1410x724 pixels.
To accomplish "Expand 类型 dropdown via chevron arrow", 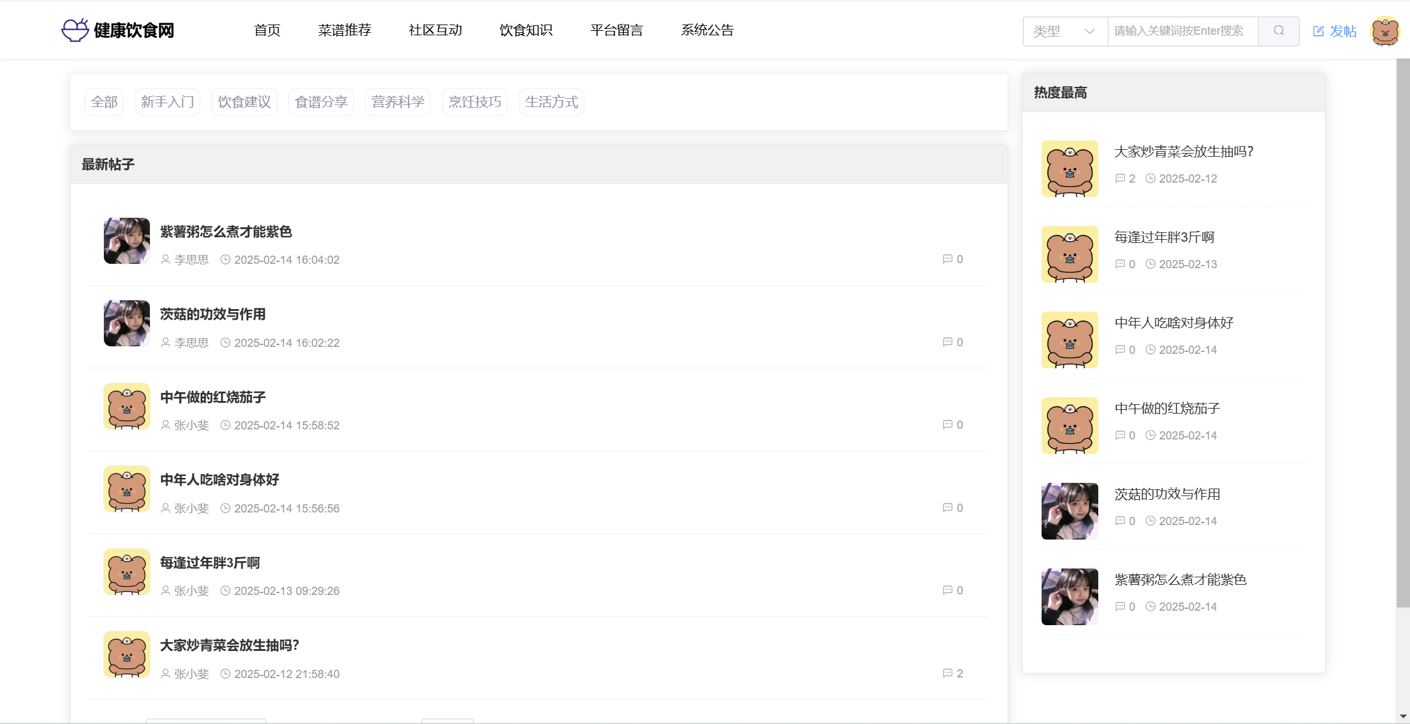I will coord(1089,31).
